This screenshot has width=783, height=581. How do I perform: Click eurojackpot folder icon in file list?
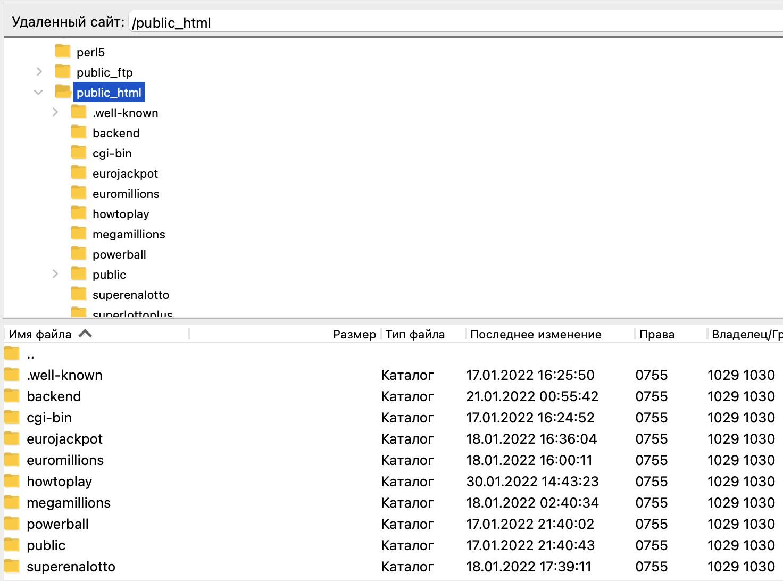[x=12, y=438]
